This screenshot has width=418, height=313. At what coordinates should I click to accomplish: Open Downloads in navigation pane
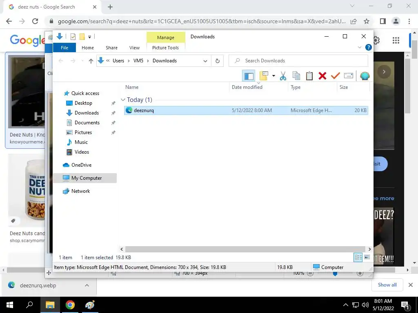pyautogui.click(x=87, y=113)
